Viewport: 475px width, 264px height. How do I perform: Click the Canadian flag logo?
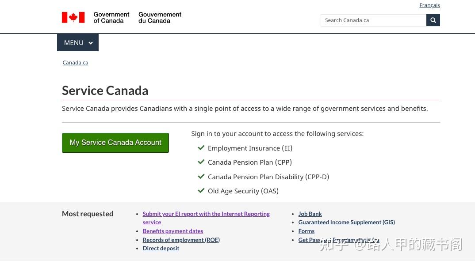tap(73, 18)
